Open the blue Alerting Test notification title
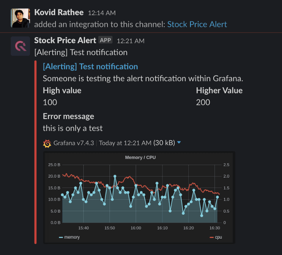 [x=90, y=66]
